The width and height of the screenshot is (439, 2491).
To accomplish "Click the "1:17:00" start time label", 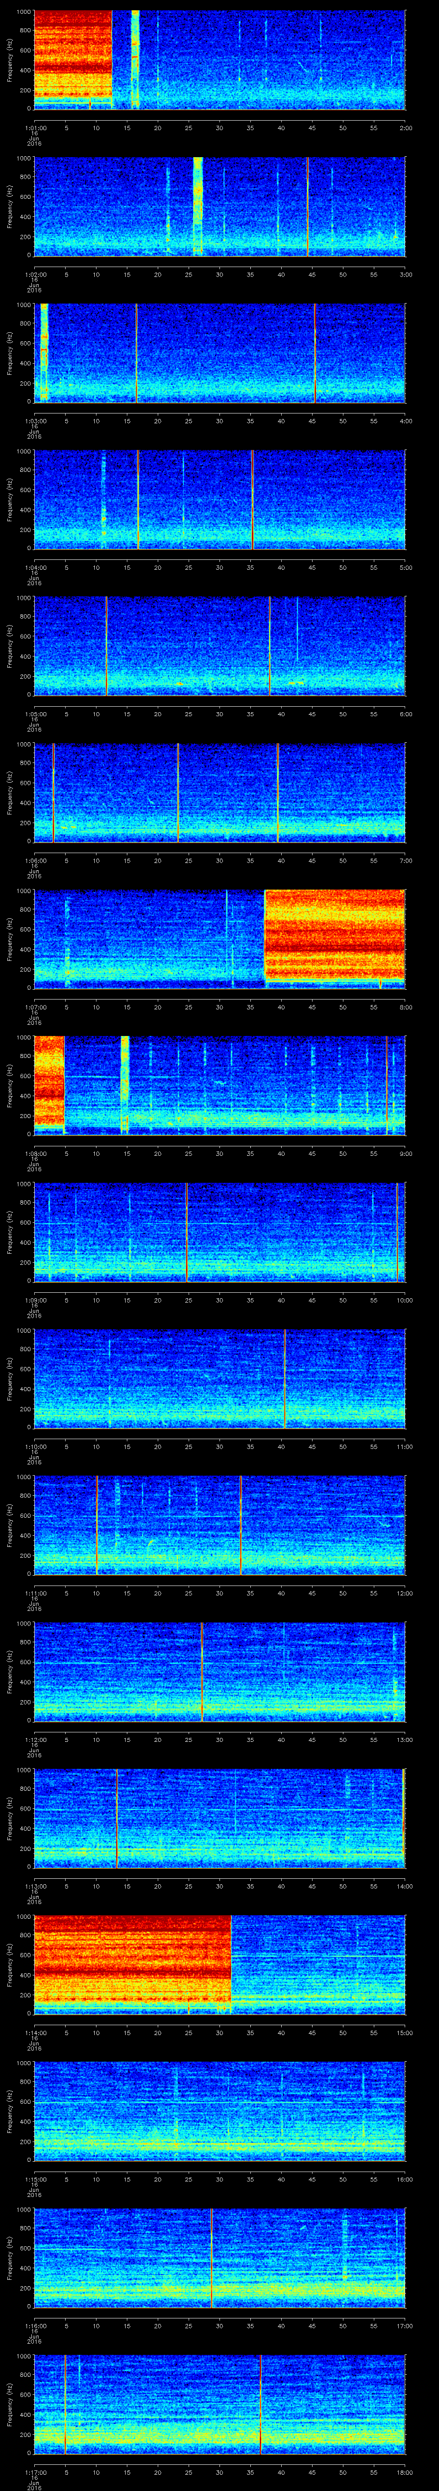I will click(35, 2472).
